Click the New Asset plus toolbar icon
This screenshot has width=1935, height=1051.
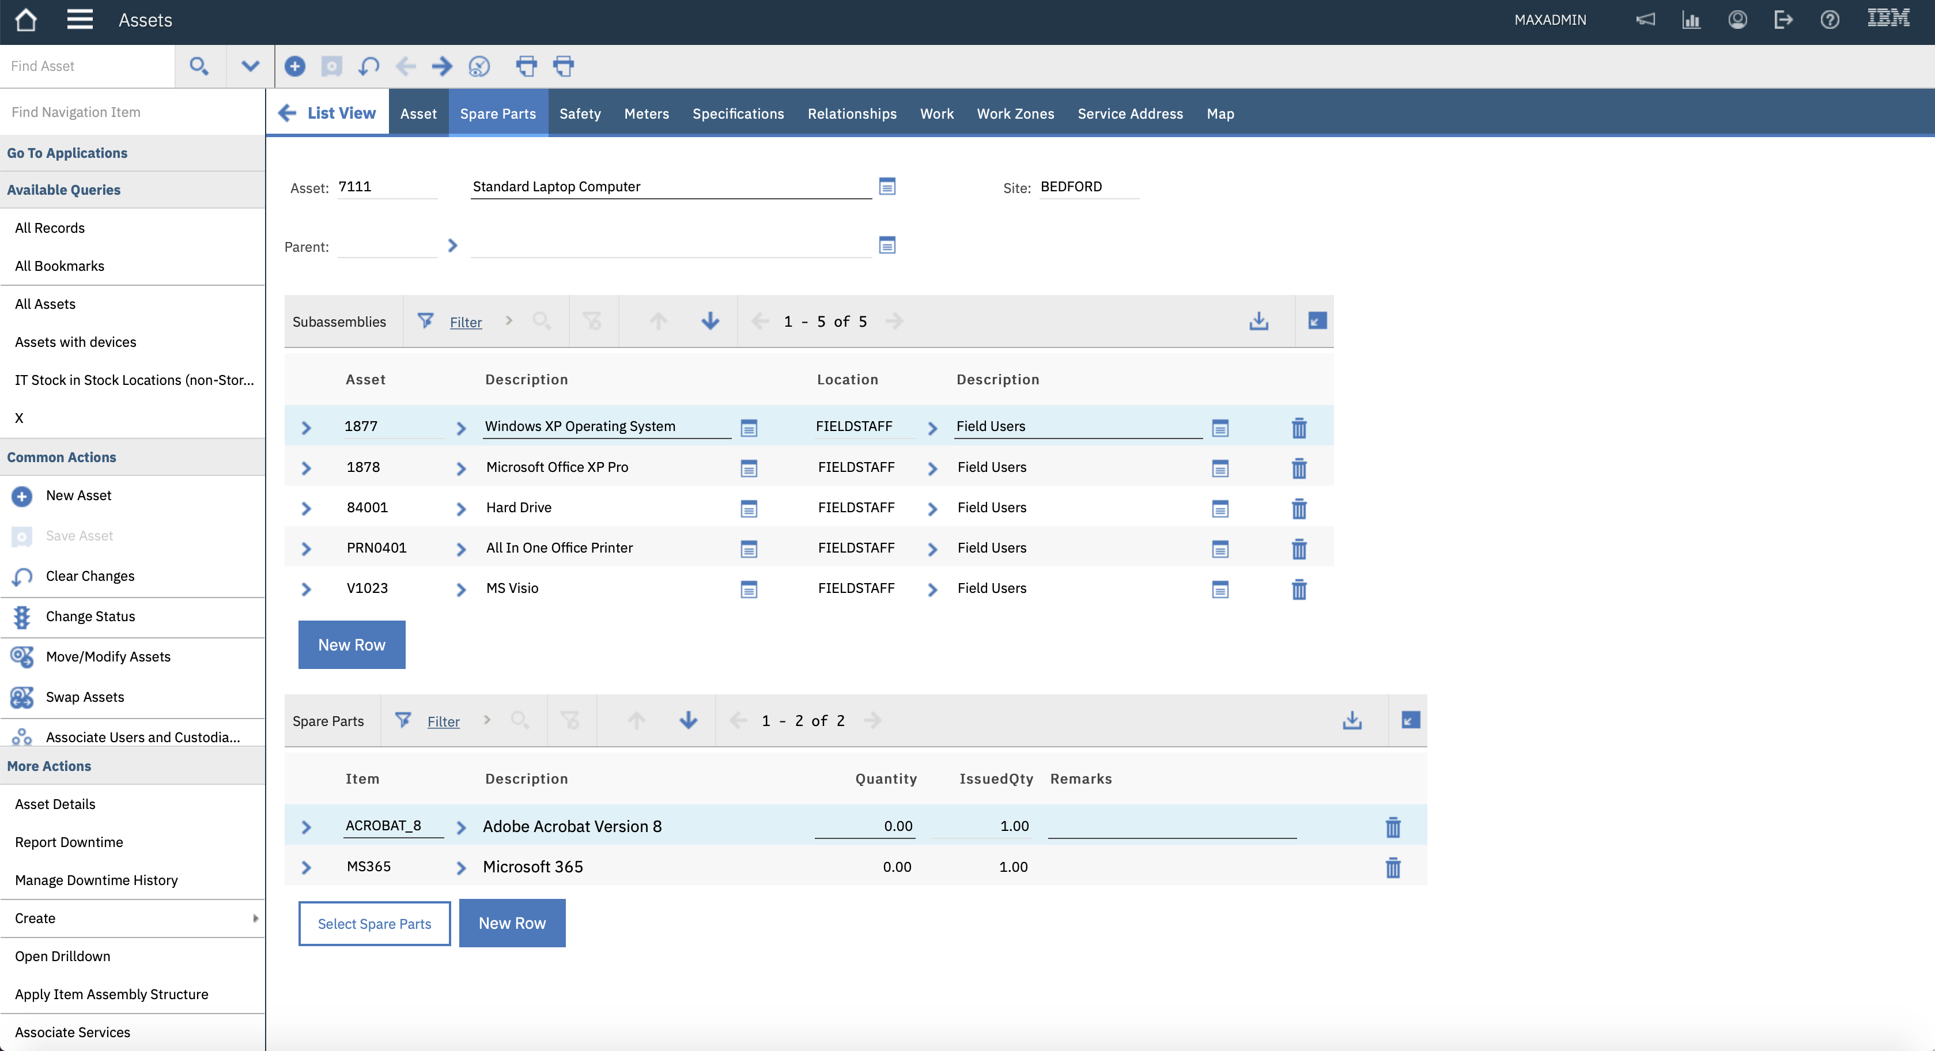(x=294, y=66)
